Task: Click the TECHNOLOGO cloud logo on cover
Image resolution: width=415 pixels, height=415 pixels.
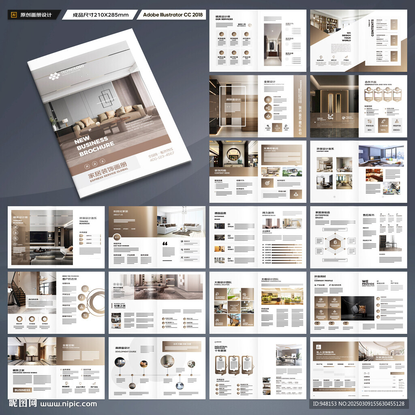Action: click(54, 76)
